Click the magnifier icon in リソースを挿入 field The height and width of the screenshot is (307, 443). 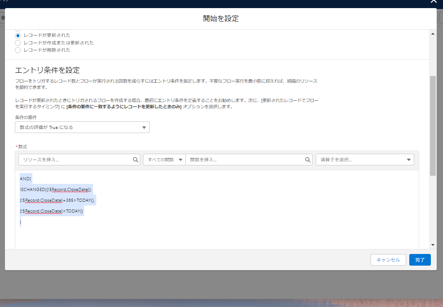point(136,160)
